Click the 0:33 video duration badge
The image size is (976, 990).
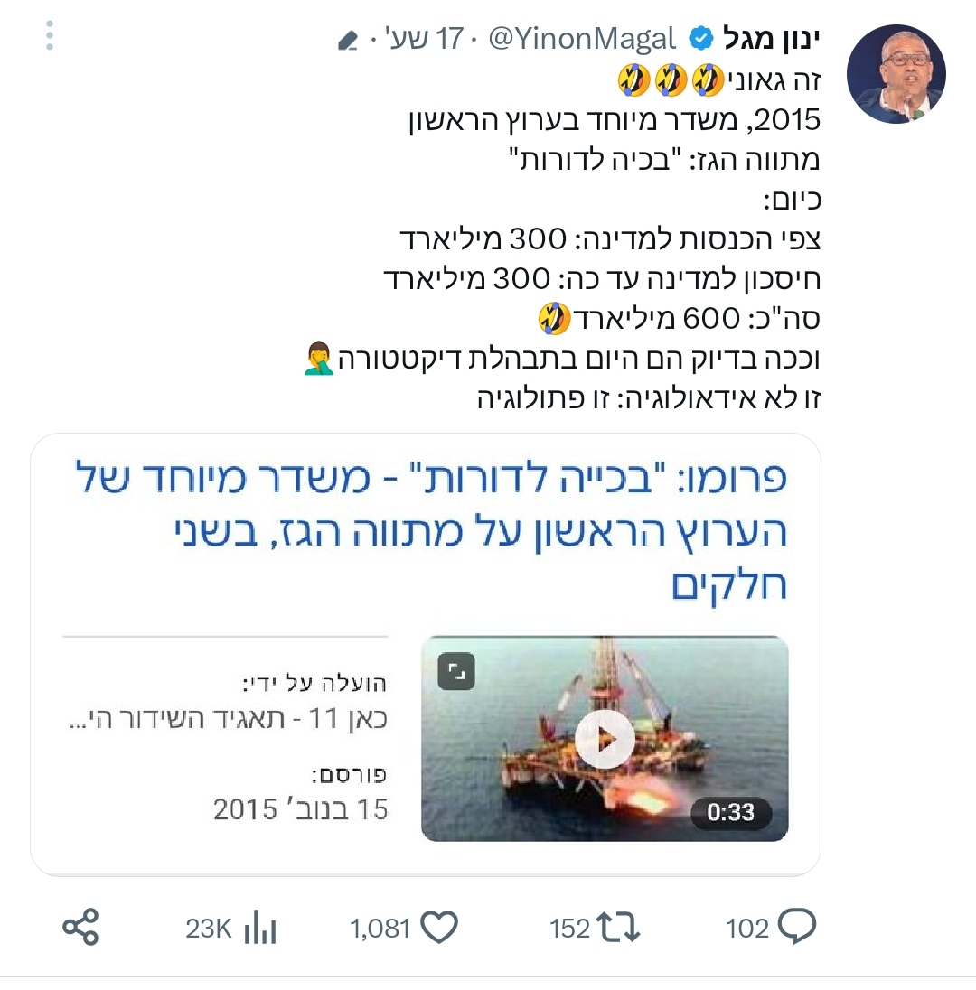(x=730, y=811)
